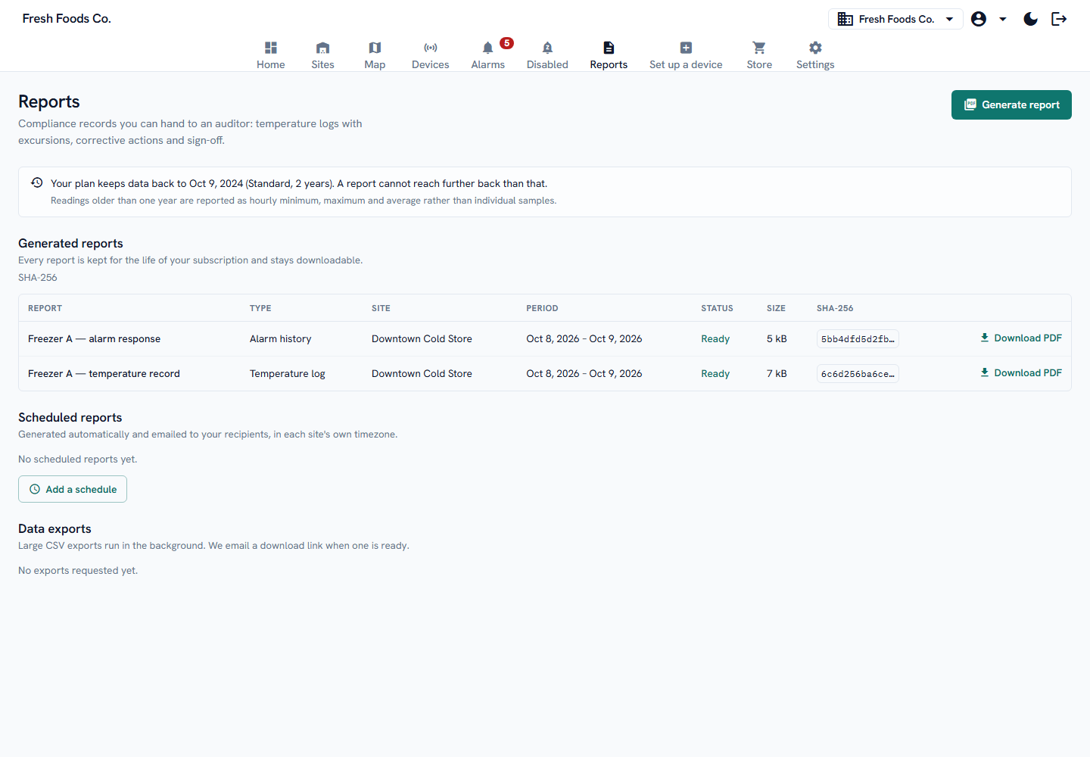1090x757 pixels.
Task: Click the 'REPORT' column header
Action: (45, 308)
